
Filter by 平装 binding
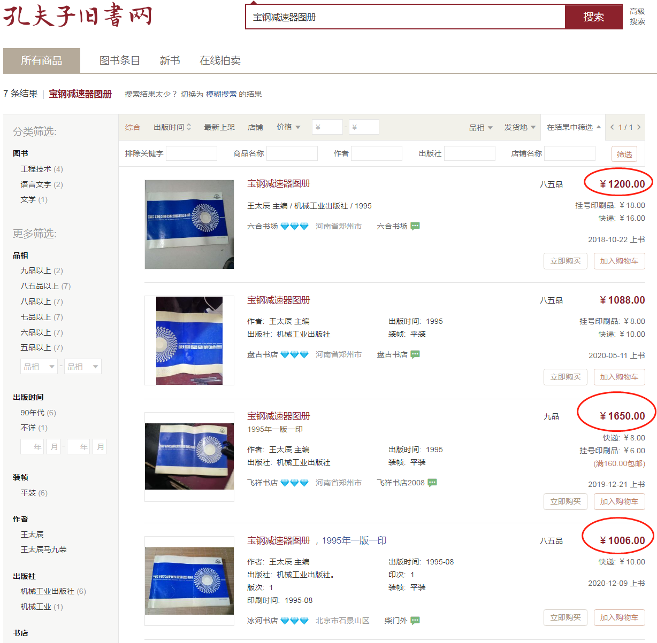coord(34,493)
